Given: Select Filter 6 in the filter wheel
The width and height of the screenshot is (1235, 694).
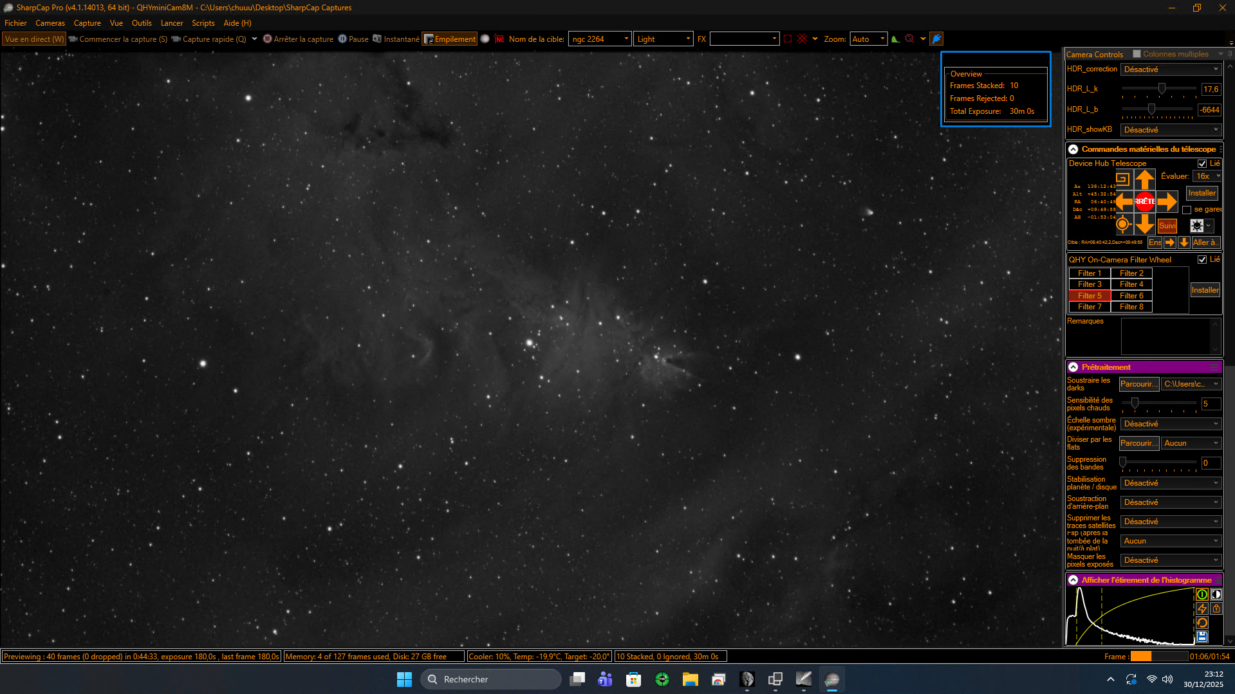Looking at the screenshot, I should (1131, 296).
